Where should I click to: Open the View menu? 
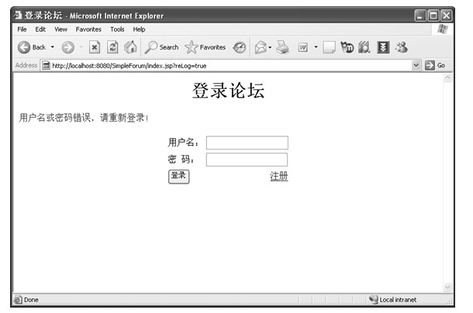pos(60,29)
